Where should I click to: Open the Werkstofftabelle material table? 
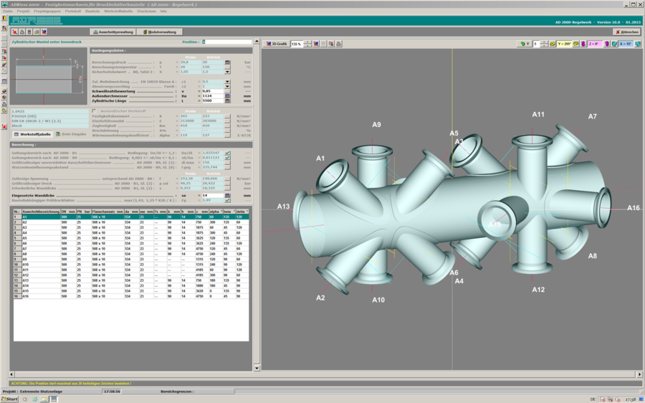(32, 134)
